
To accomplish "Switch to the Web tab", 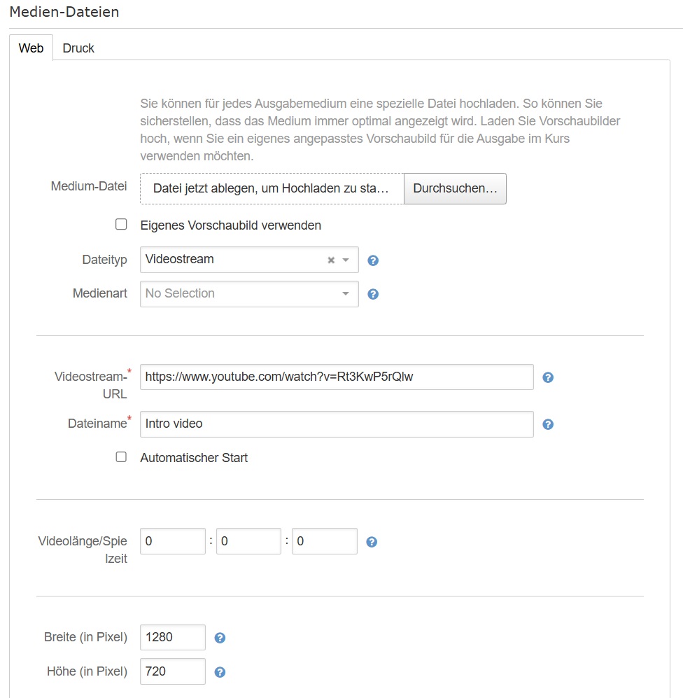I will (x=31, y=48).
